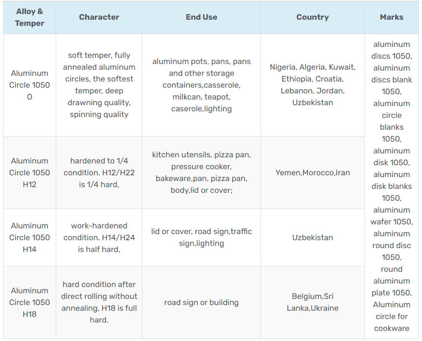This screenshot has height=341, width=422.
Task: Select the Aluminum Circle 1050 H12 cell
Action: 29,173
